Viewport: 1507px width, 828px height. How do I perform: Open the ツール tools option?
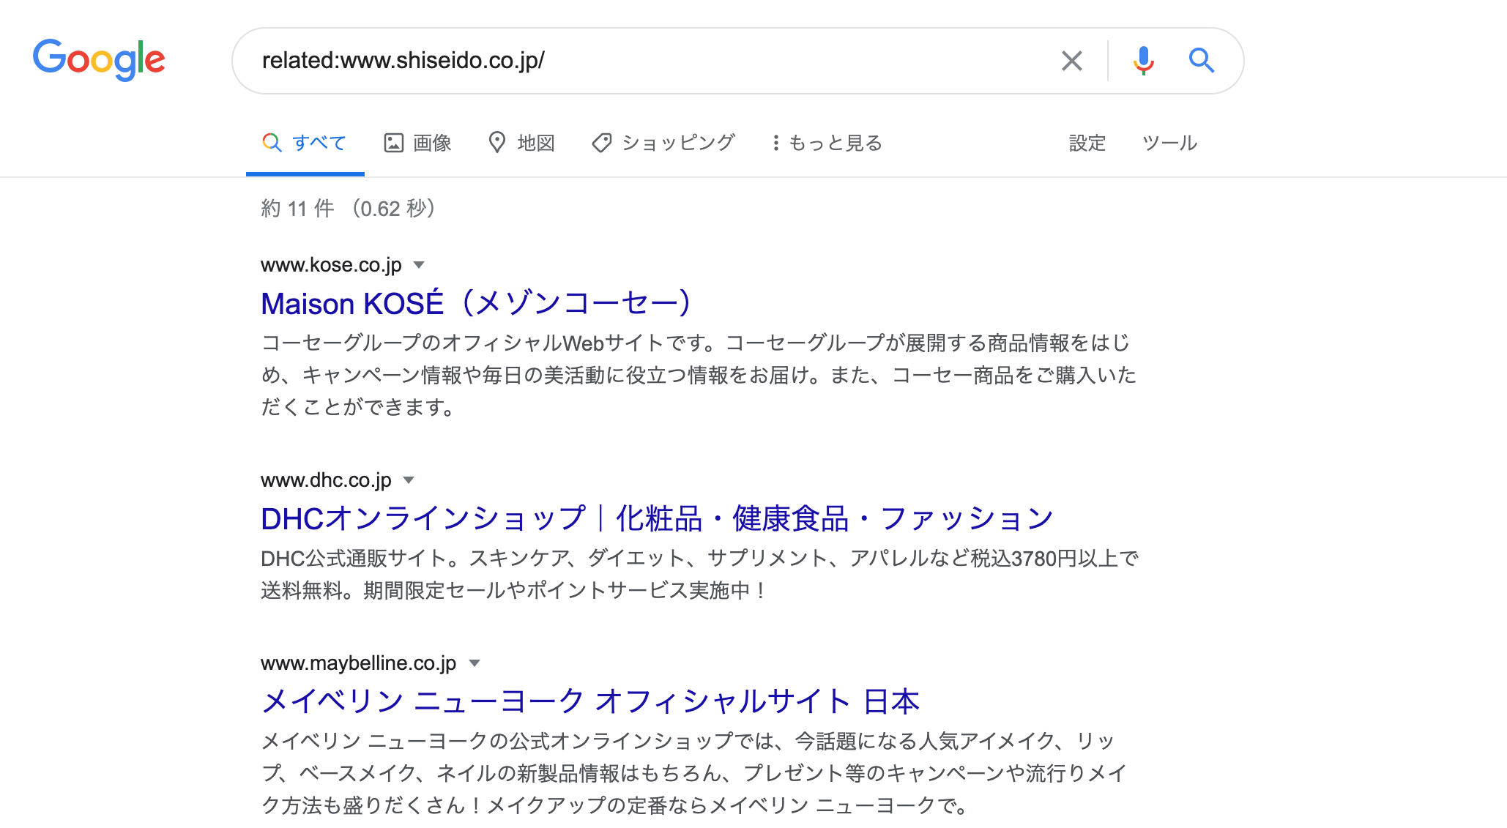pyautogui.click(x=1169, y=143)
